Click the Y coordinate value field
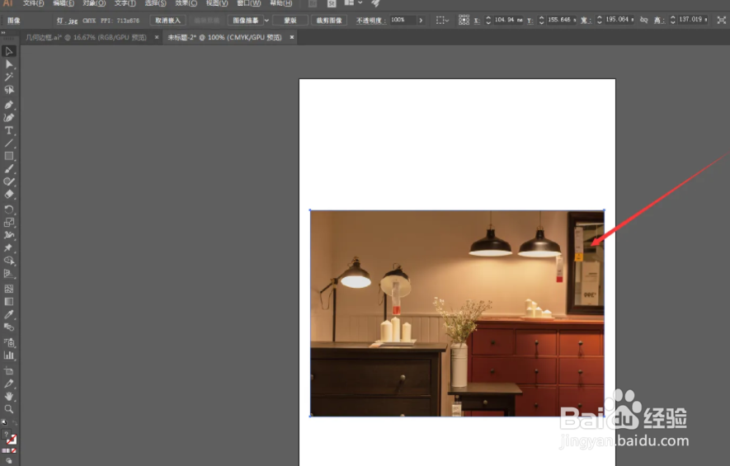The image size is (730, 466). click(x=562, y=20)
